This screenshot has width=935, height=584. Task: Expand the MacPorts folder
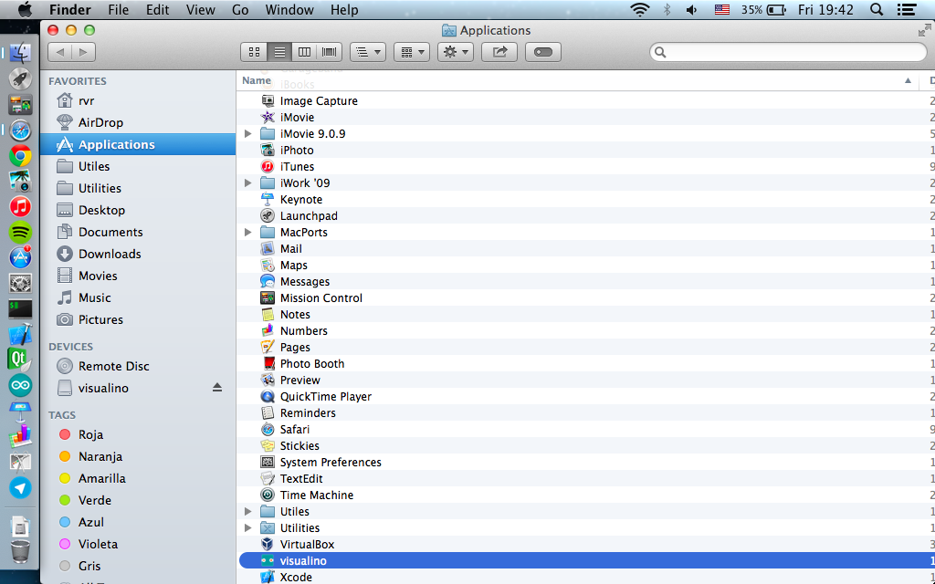click(248, 232)
